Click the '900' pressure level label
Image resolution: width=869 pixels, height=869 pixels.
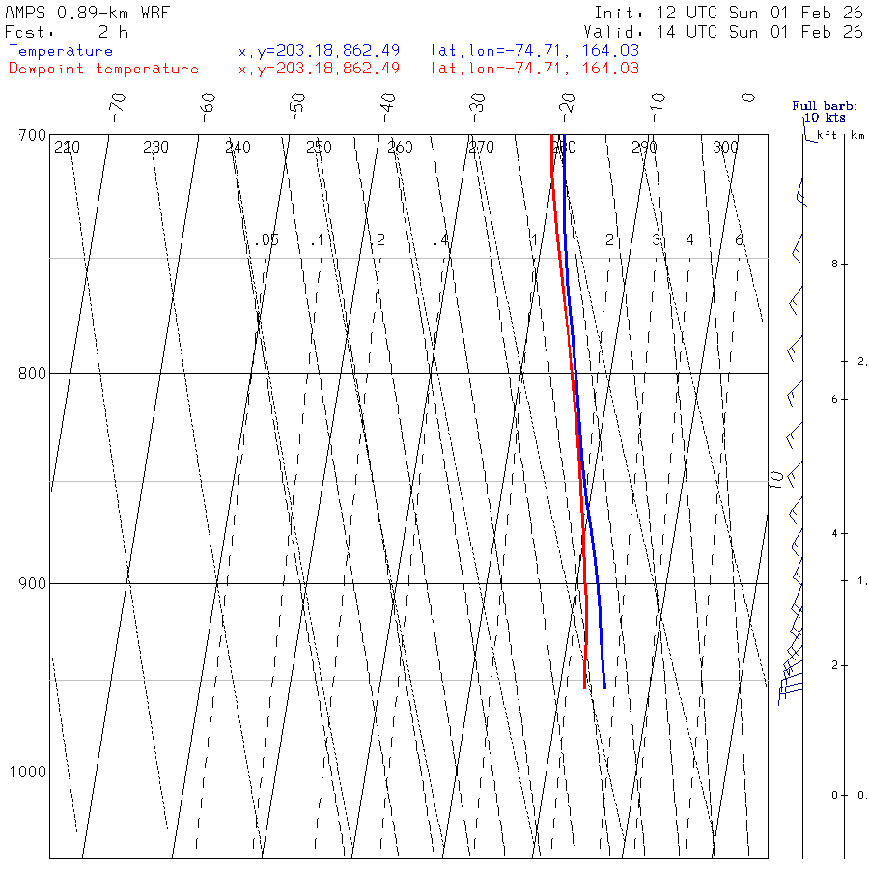click(x=32, y=584)
